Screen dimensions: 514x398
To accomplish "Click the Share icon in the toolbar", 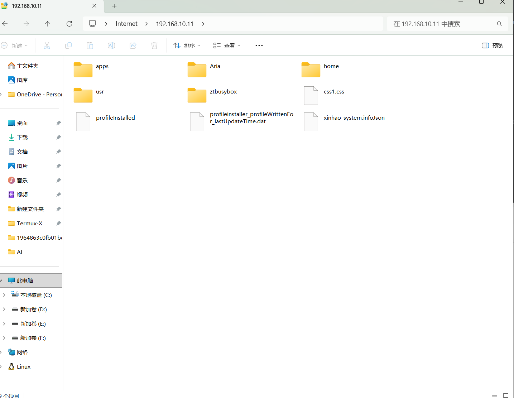I will coord(133,45).
